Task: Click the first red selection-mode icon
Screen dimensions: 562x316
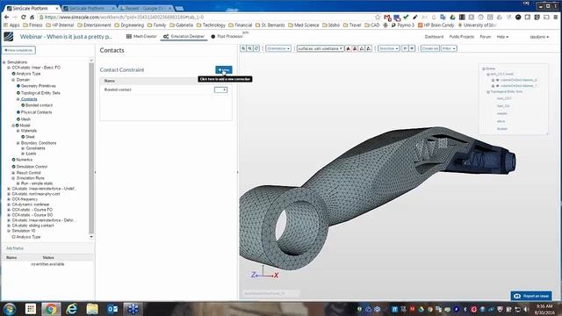Action: 348,48
